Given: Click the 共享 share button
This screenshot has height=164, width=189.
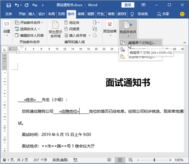Looking at the screenshot, I should point(163,14).
